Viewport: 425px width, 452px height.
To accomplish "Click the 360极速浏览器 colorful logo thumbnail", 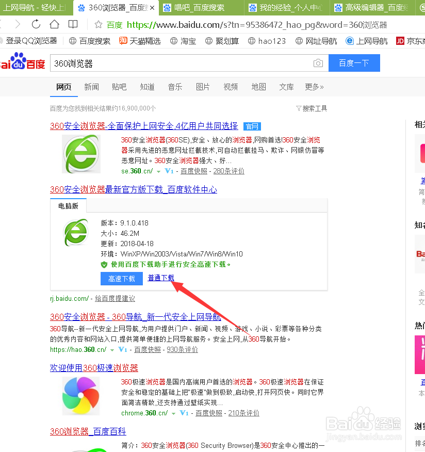I will [x=81, y=396].
